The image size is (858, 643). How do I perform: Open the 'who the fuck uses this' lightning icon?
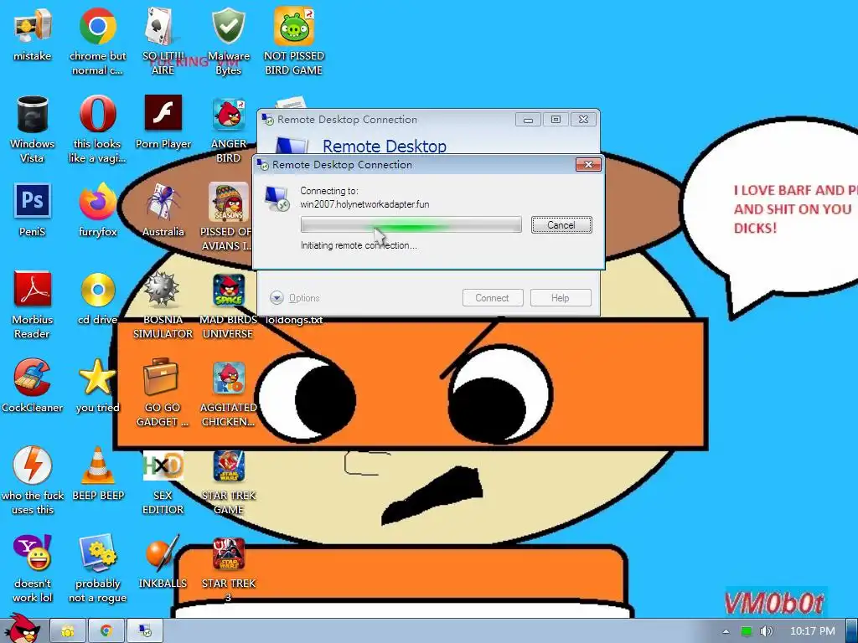[x=33, y=466]
